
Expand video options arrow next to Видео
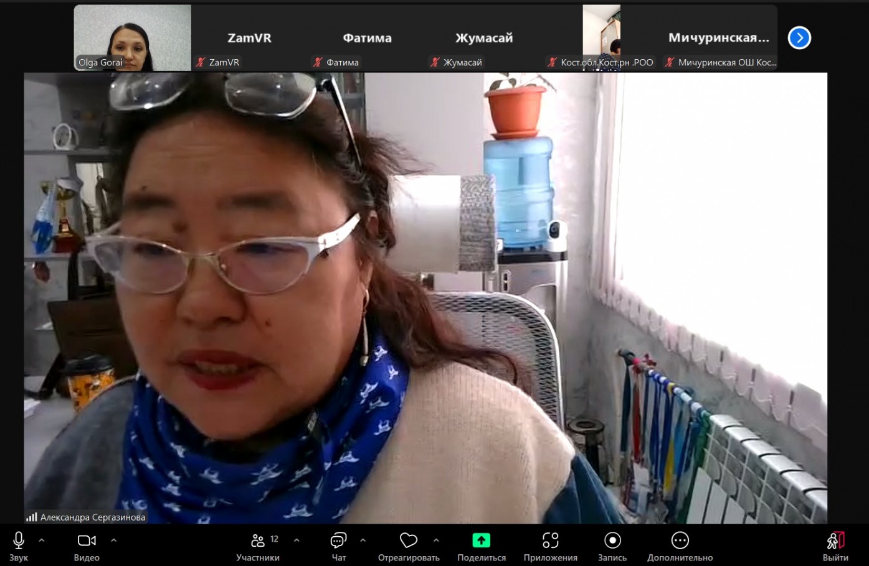113,540
